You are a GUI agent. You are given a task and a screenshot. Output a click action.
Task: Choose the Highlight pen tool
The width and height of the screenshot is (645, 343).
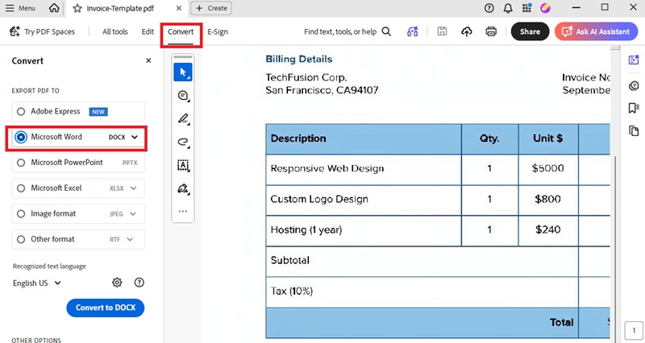tap(183, 118)
